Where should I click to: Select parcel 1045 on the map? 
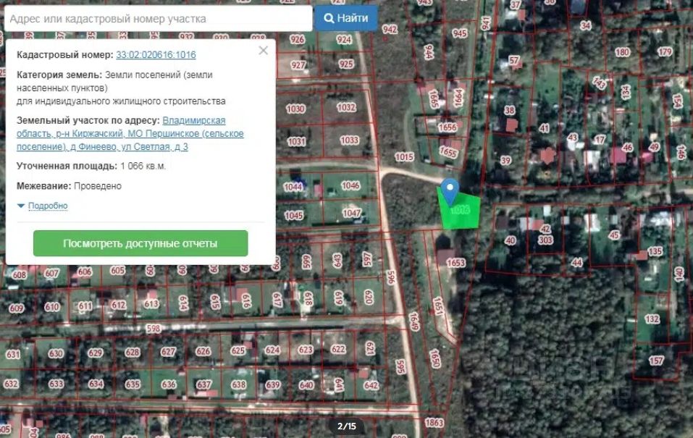[293, 215]
